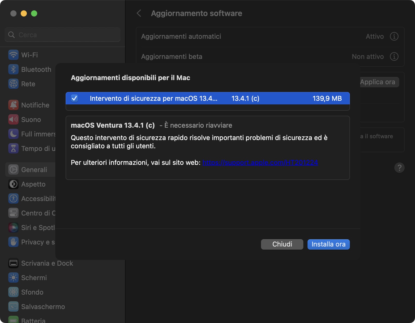The image size is (415, 323).
Task: Click the Notifiche bell icon
Action: (13, 105)
